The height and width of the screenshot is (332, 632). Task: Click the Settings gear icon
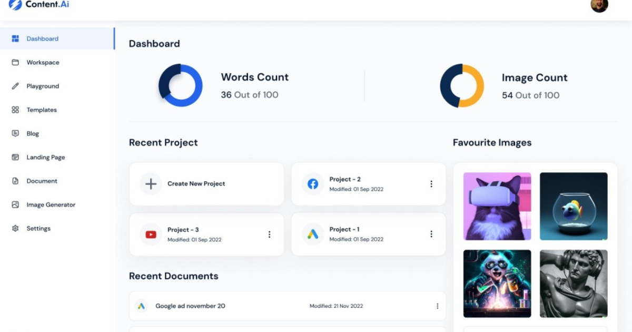(15, 228)
